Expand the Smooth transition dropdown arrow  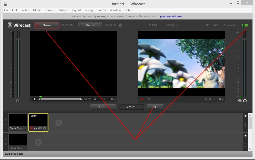pos(142,107)
